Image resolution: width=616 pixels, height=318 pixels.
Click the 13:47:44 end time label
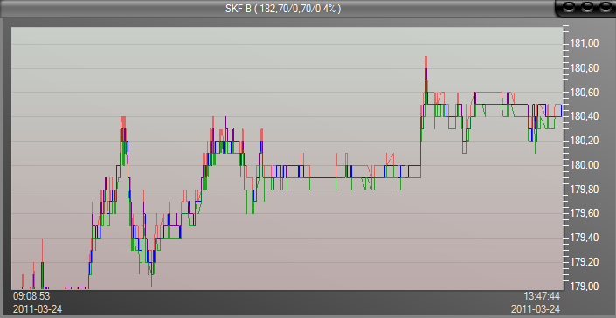click(542, 296)
